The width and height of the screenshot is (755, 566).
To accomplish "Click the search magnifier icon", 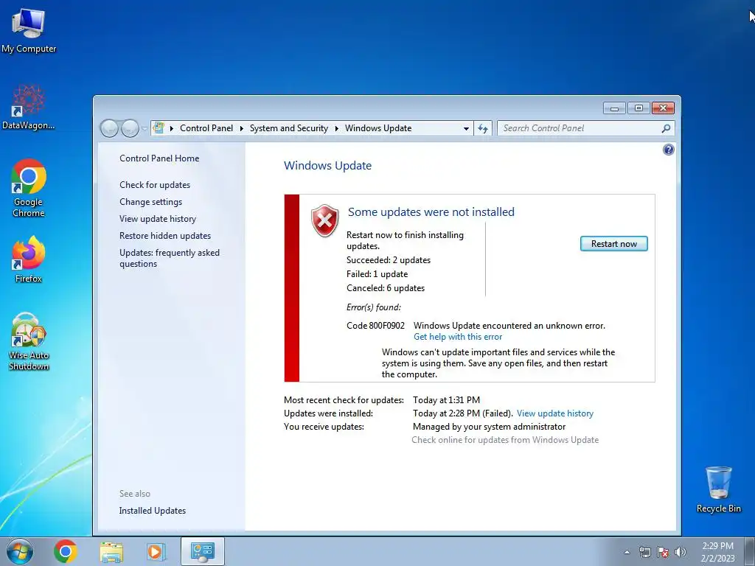I will (667, 128).
